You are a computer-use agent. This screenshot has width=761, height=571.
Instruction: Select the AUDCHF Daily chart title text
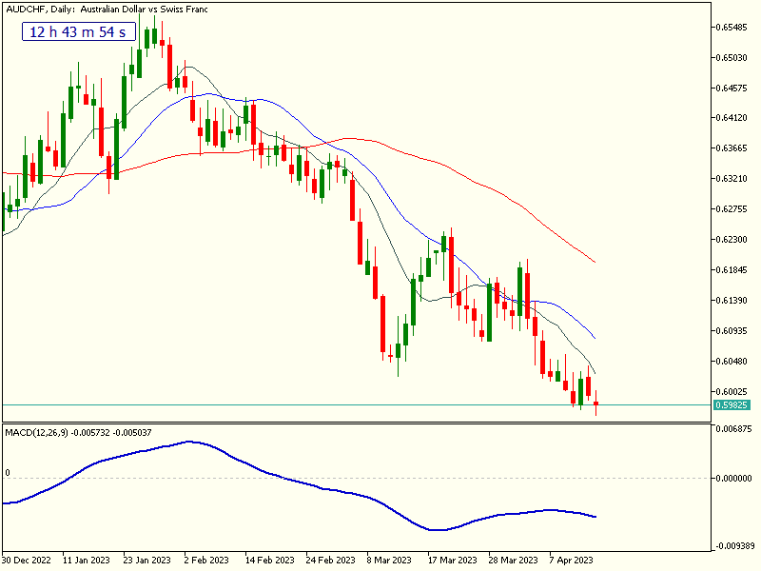tap(105, 9)
